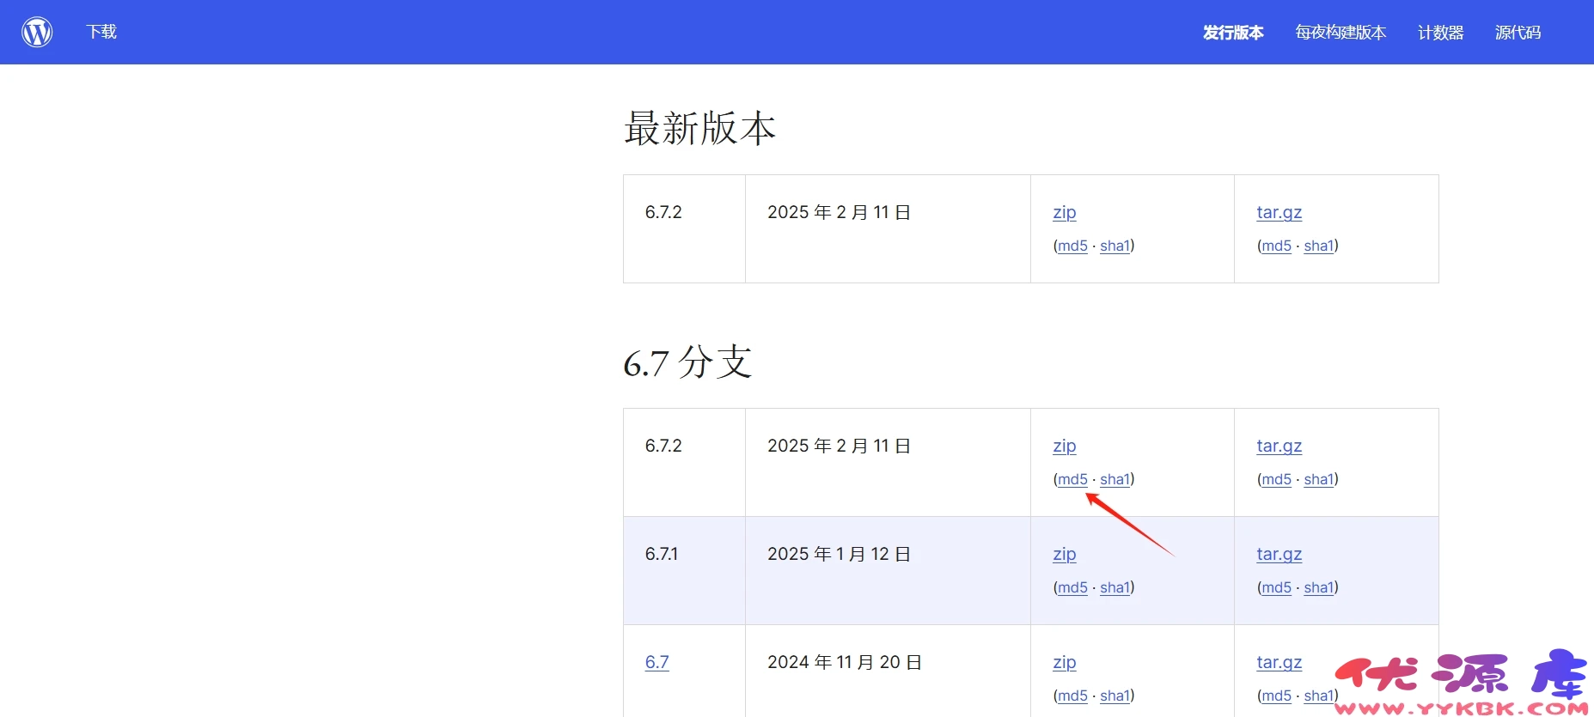Screen dimensions: 1594x717
Task: Open the 下载 header link
Action: tap(101, 33)
